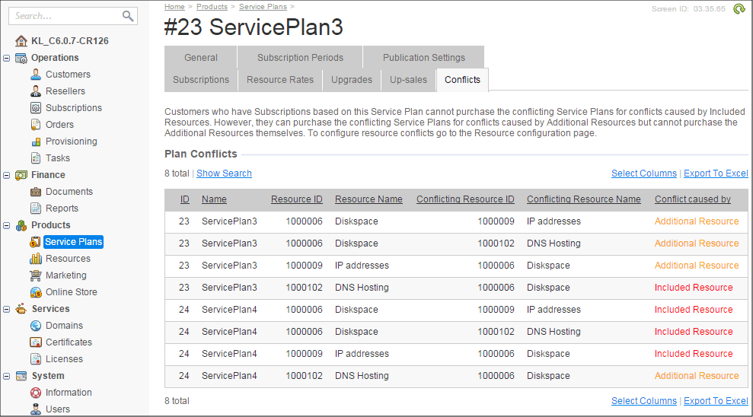Click the Reports icon under Finance
Screen dimensions: 753x417
coord(36,208)
